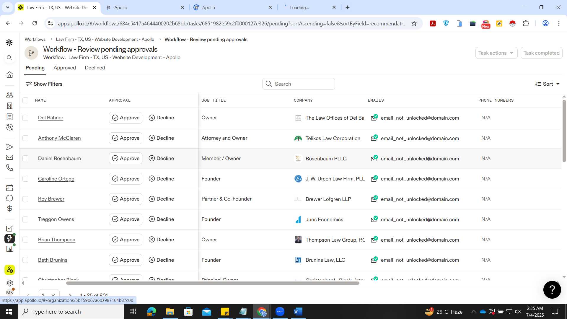Click the horizontal table scrollbar
The height and width of the screenshot is (319, 567).
[213, 283]
